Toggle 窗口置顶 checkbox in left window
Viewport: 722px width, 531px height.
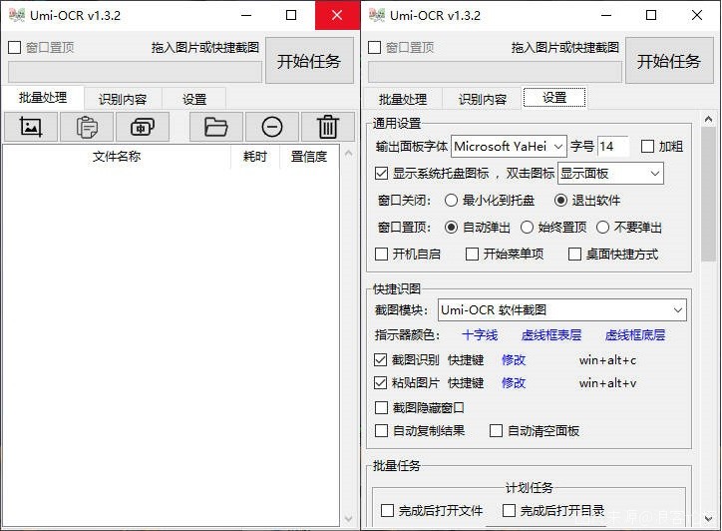tap(15, 47)
